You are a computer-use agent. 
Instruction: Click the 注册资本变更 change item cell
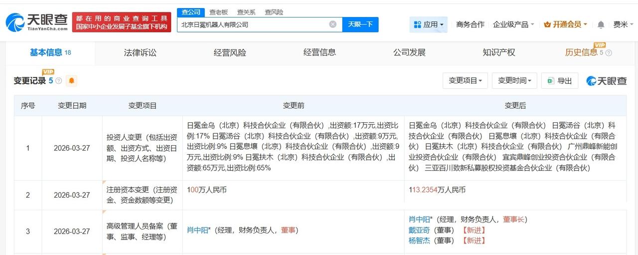(142, 195)
